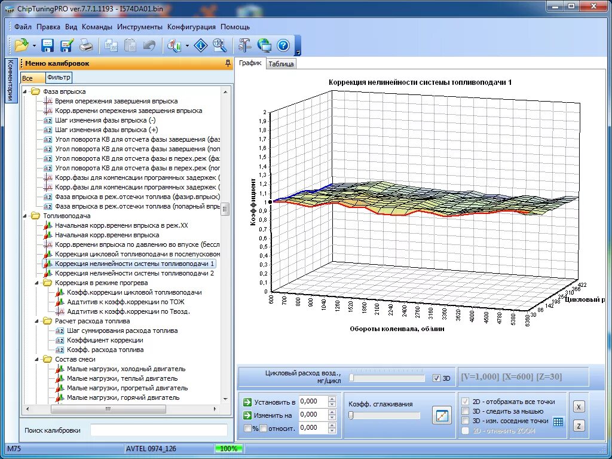Click the blue diamond info icon
The image size is (612, 459).
201,45
